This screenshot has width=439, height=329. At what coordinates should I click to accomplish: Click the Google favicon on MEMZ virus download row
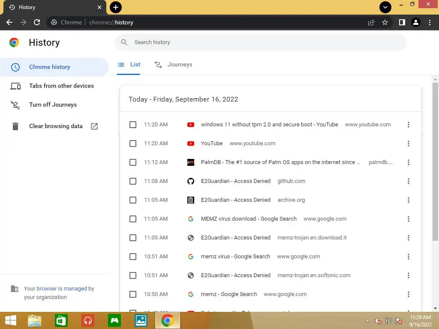pyautogui.click(x=191, y=219)
